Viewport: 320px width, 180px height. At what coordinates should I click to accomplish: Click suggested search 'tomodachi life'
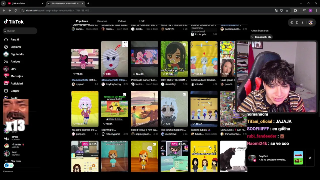point(261,37)
